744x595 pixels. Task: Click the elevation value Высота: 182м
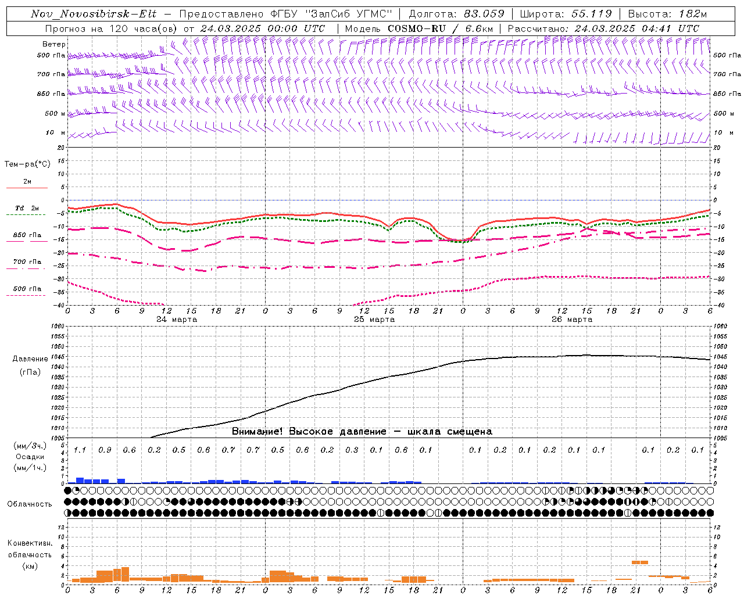(x=667, y=14)
